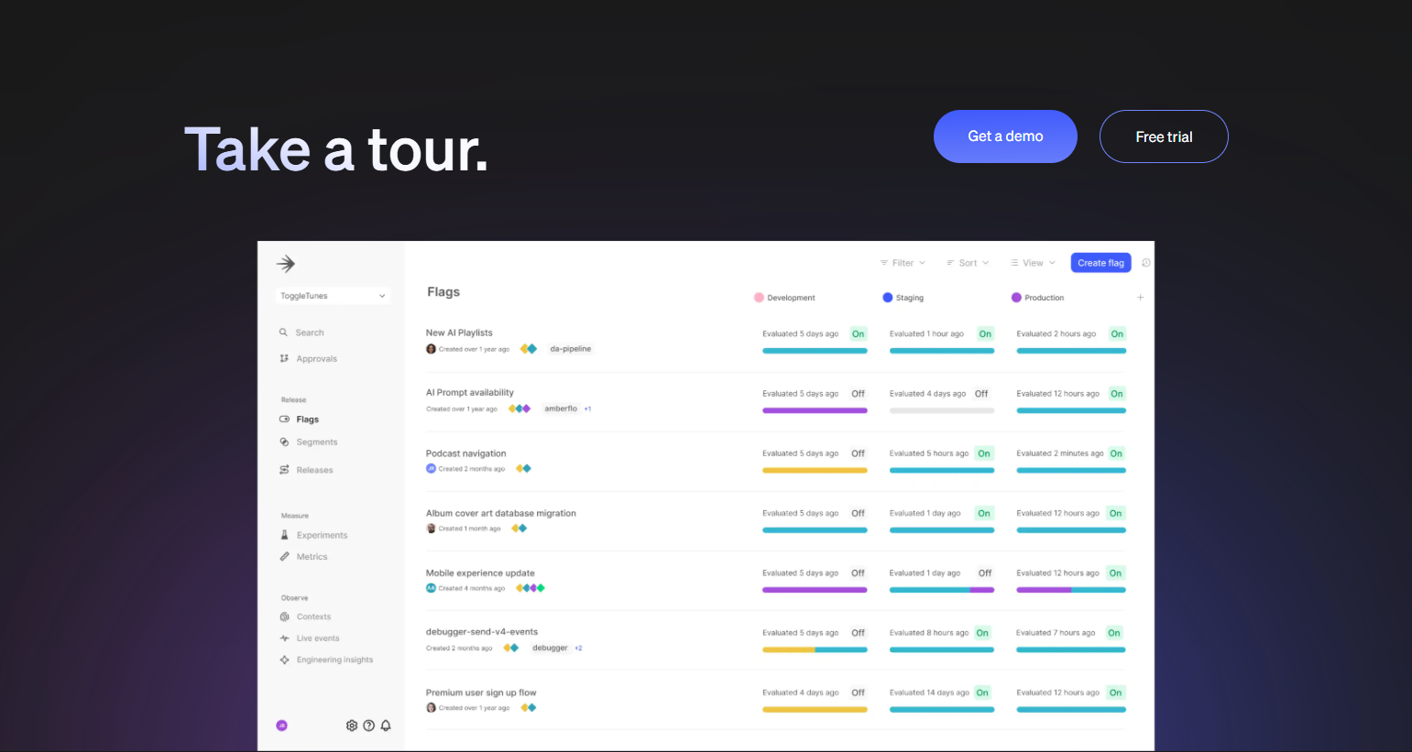Select the Live events icon

pos(285,638)
